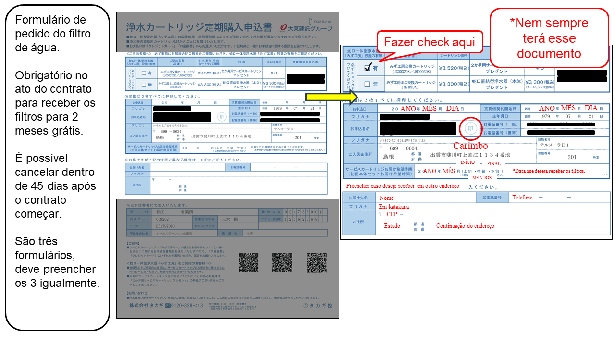Click the red "Nome" recipient field
The width and height of the screenshot is (615, 346).
point(386,198)
